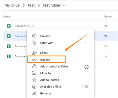Select Move to menu entry

click(x=60, y=73)
